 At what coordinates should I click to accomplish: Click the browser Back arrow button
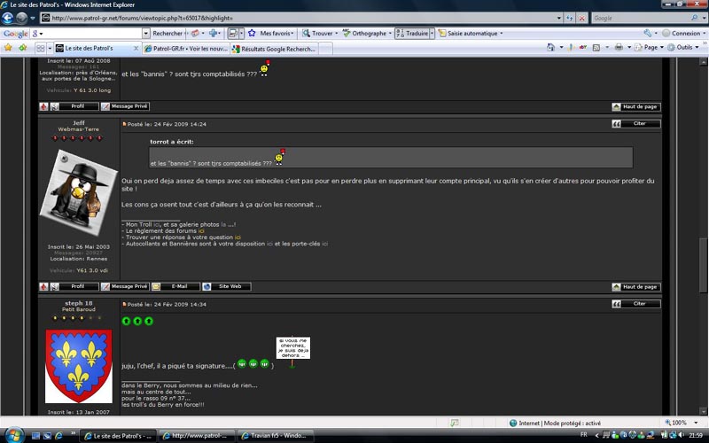[8, 18]
